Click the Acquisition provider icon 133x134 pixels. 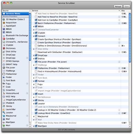[x=4, y=23]
